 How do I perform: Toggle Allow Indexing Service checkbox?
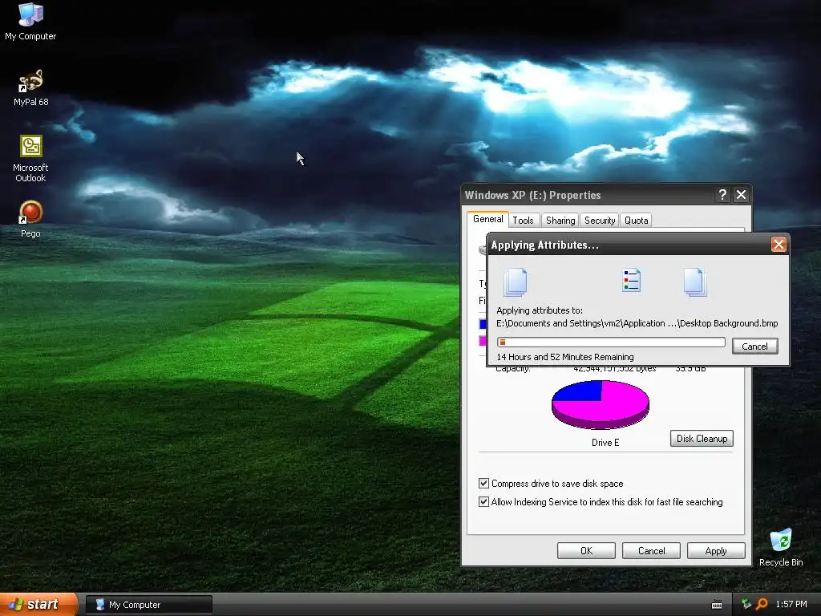(483, 501)
